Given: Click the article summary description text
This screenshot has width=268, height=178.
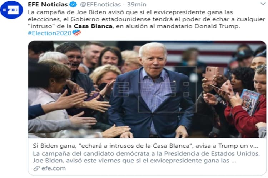Looking at the screenshot, I should [x=146, y=157].
